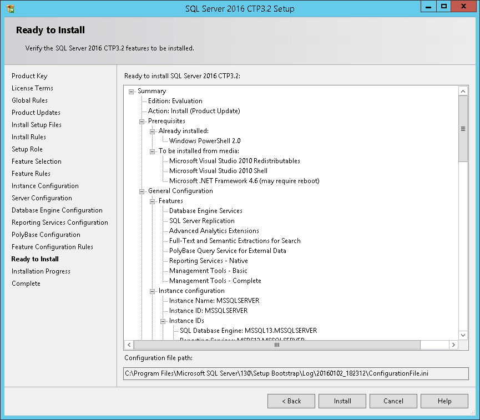
Task: Select SQL Database Engine: MSSQL13.MSSQLSERVER row
Action: click(248, 331)
